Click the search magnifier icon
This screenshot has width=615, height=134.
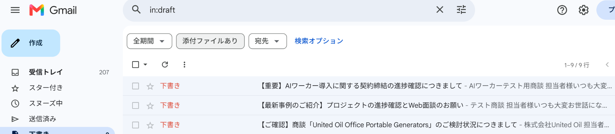click(136, 10)
